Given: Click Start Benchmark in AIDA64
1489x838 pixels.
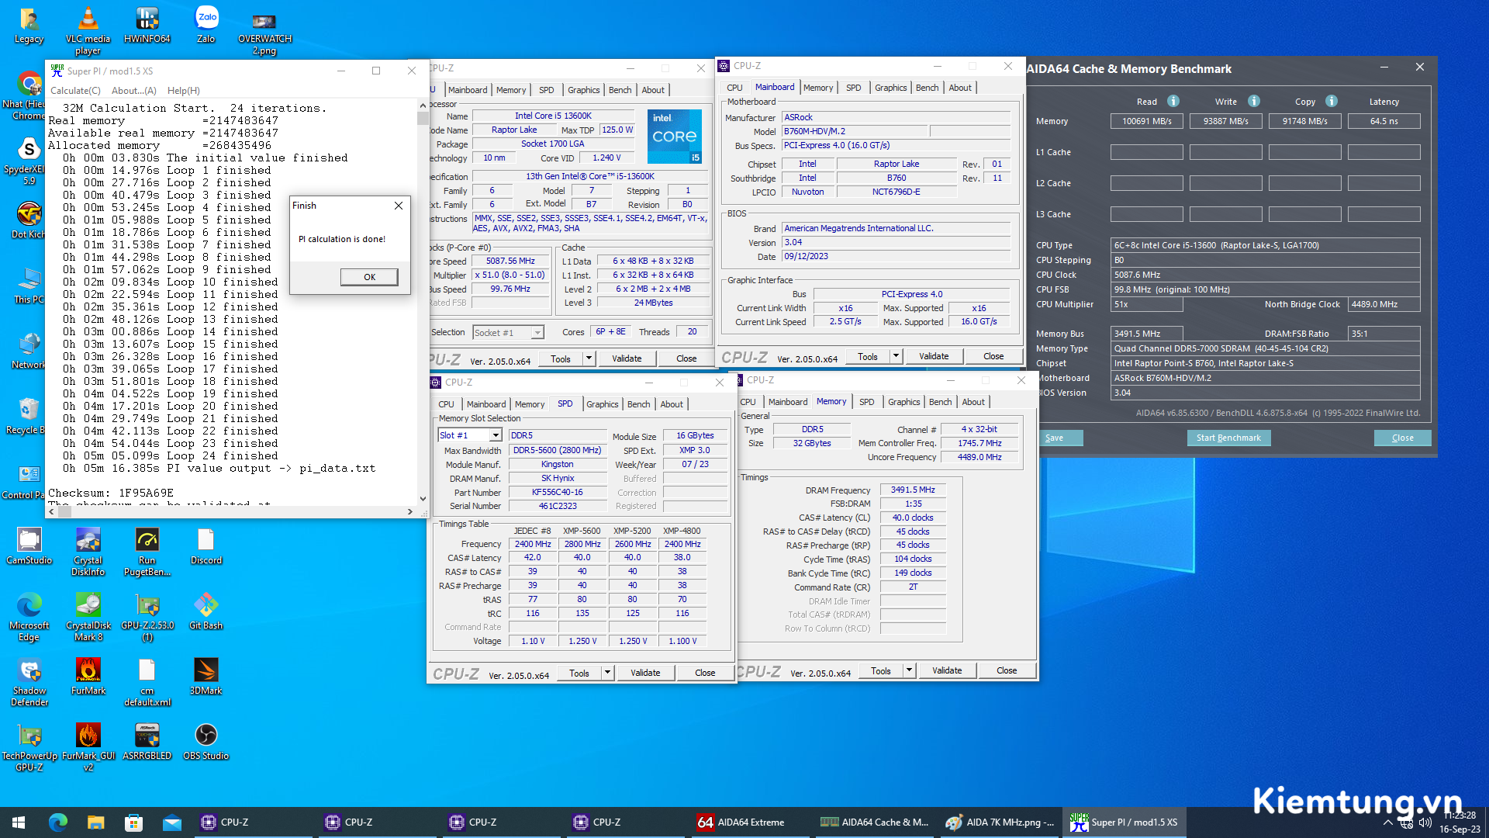Looking at the screenshot, I should point(1228,438).
